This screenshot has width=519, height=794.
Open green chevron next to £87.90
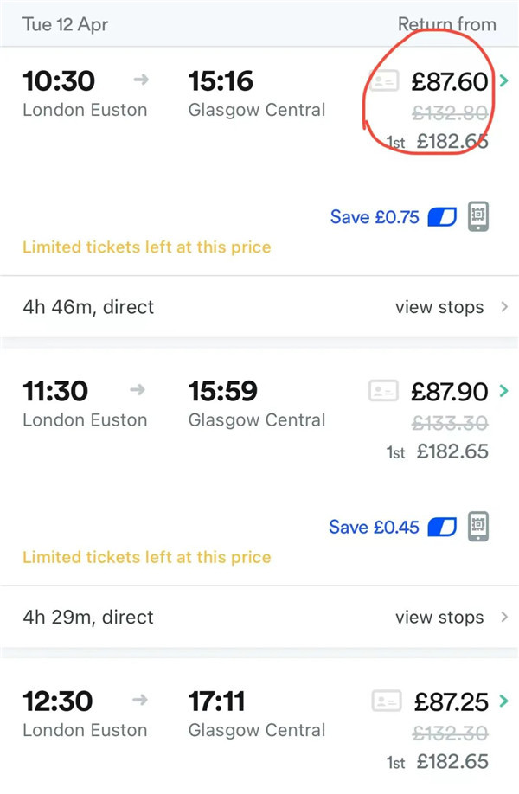click(503, 391)
